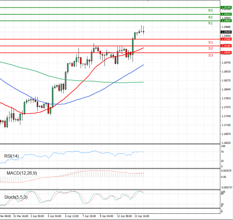Click the 1.16635 price axis value

pyautogui.click(x=226, y=143)
